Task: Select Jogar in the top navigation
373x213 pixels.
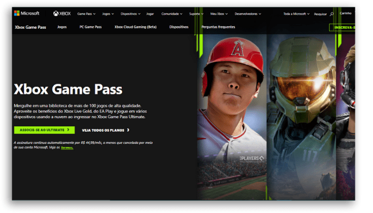Action: tap(150, 14)
